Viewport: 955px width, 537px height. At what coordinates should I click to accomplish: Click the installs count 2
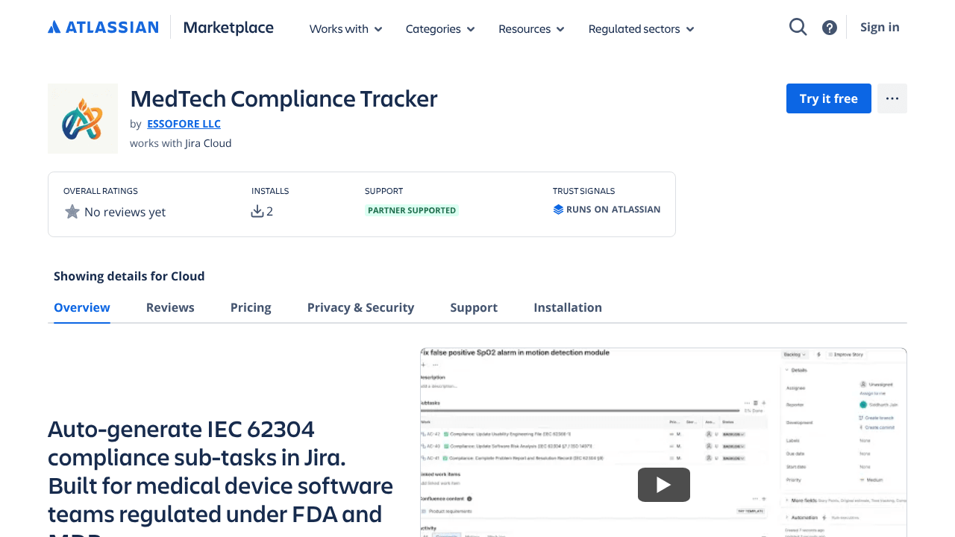pos(270,211)
